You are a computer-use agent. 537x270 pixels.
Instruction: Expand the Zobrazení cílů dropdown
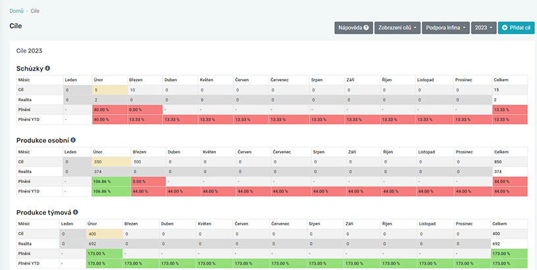pyautogui.click(x=397, y=28)
